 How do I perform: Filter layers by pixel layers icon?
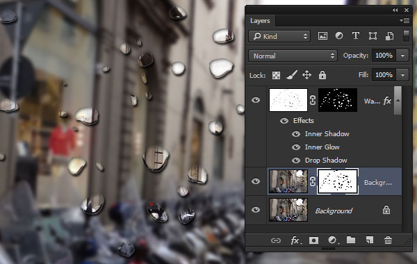pyautogui.click(x=322, y=36)
